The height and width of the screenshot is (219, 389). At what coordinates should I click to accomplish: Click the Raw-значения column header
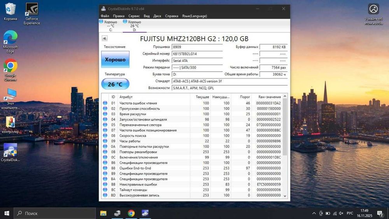267,97
